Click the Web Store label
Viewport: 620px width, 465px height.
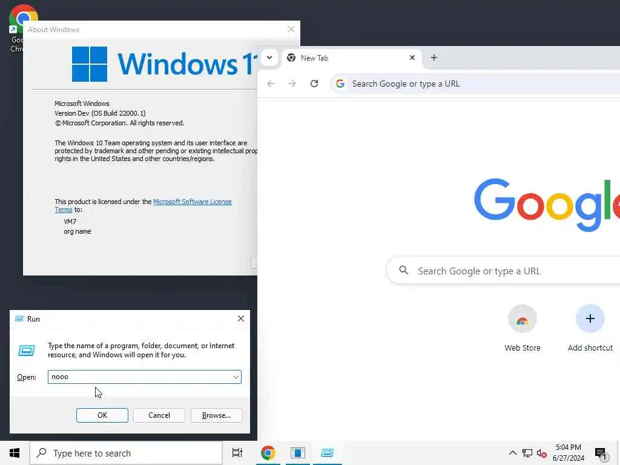(x=523, y=348)
